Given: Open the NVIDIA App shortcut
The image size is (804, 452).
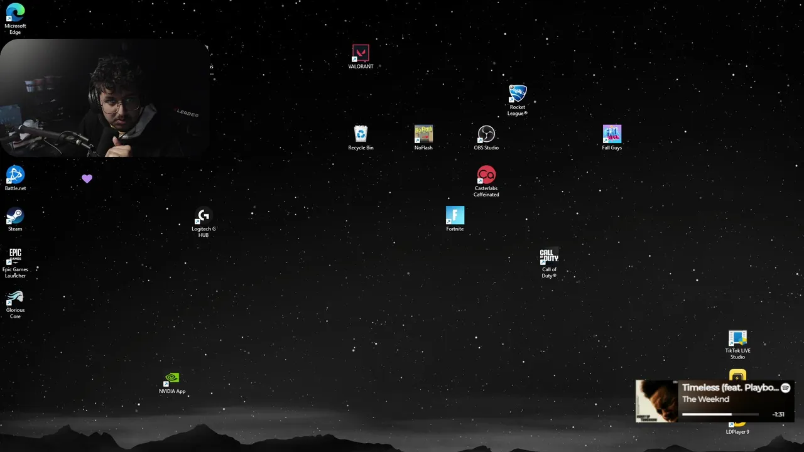Looking at the screenshot, I should pos(172,382).
